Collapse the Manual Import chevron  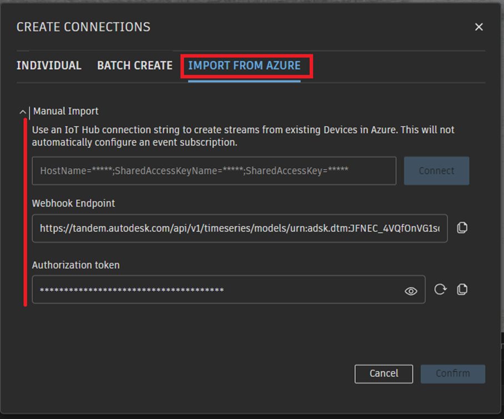(x=23, y=112)
